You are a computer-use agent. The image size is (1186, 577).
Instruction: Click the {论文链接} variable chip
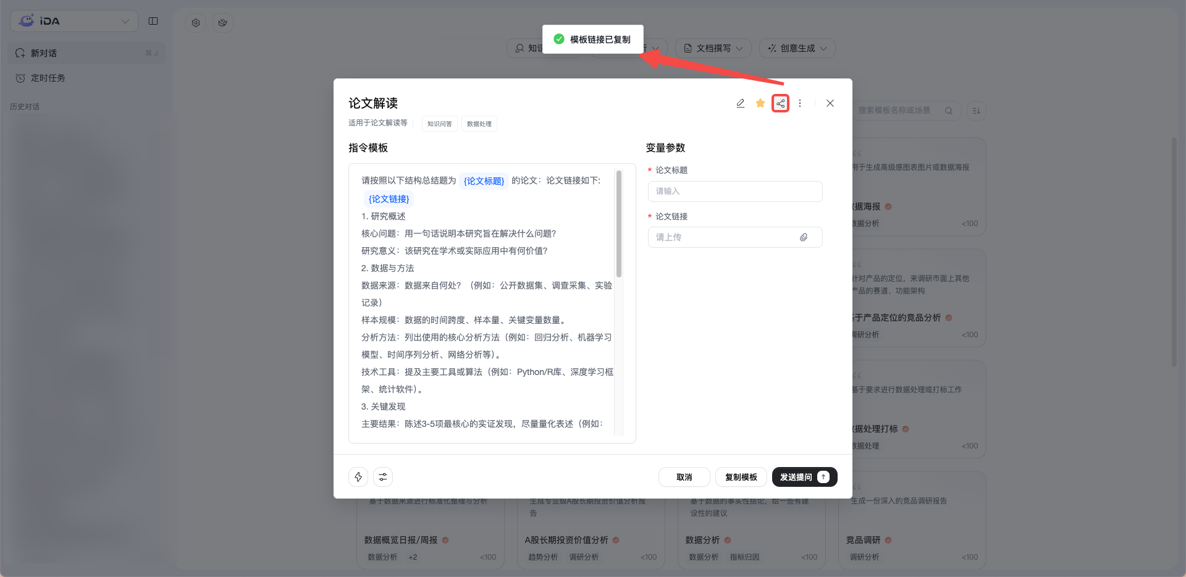point(389,199)
